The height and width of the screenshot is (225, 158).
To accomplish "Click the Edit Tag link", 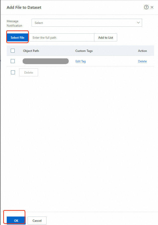I will (81, 61).
